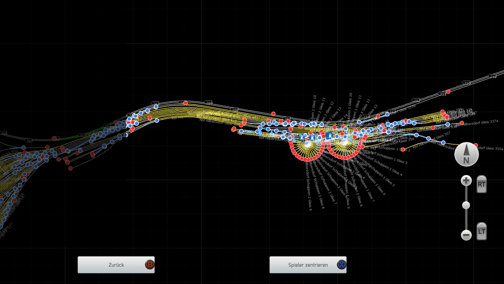Click the north compass icon
This screenshot has height=284, width=504.
point(466,154)
